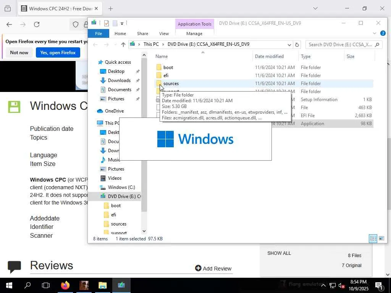Click Firefox tracking protection shield icon
Viewport: 391px width, 293px height.
[x=75, y=24]
